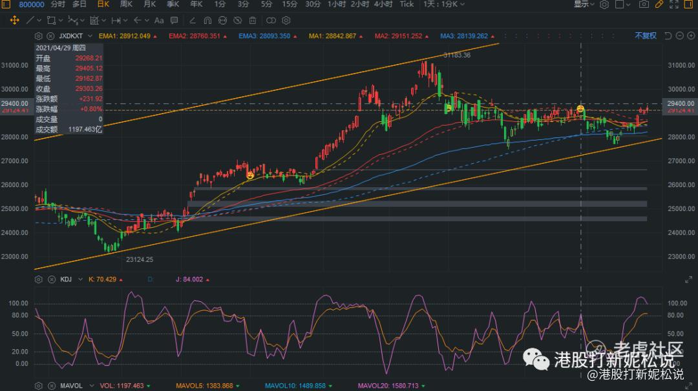Open the 显示 display dropdown
Screen dimensions: 698x391
[584, 4]
